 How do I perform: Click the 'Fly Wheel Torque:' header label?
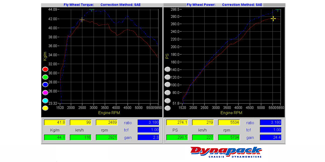point(79,5)
